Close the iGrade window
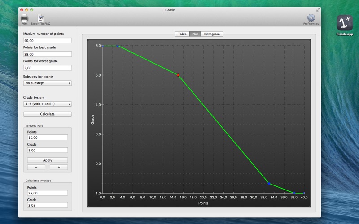359x224 pixels. click(22, 10)
